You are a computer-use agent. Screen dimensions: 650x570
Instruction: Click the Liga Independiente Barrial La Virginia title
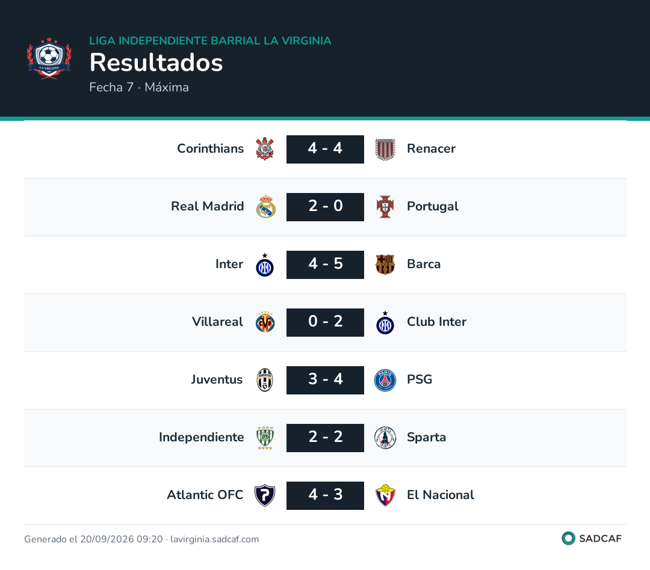click(x=210, y=41)
